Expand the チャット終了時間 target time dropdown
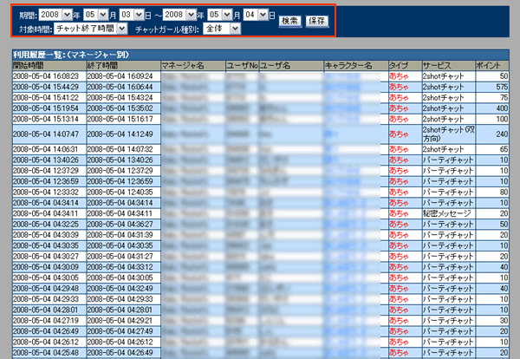Viewport: 520px width, 359px height. [x=91, y=29]
